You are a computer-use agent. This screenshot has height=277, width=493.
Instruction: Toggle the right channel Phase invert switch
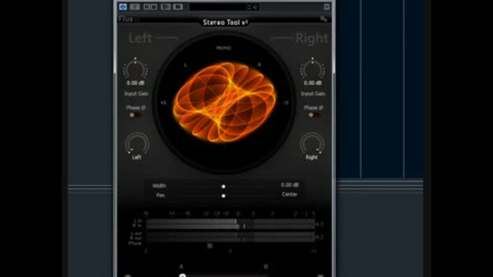(314, 115)
